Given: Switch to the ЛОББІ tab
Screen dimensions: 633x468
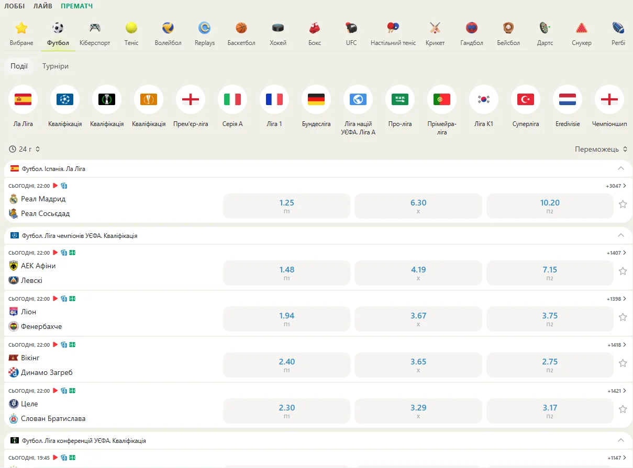Looking at the screenshot, I should [14, 6].
